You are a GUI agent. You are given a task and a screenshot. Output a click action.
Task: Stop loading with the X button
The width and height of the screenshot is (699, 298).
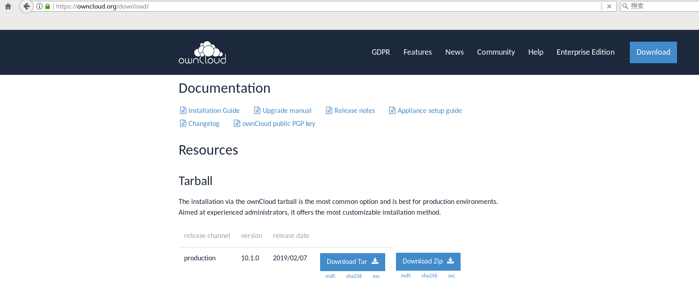click(609, 6)
